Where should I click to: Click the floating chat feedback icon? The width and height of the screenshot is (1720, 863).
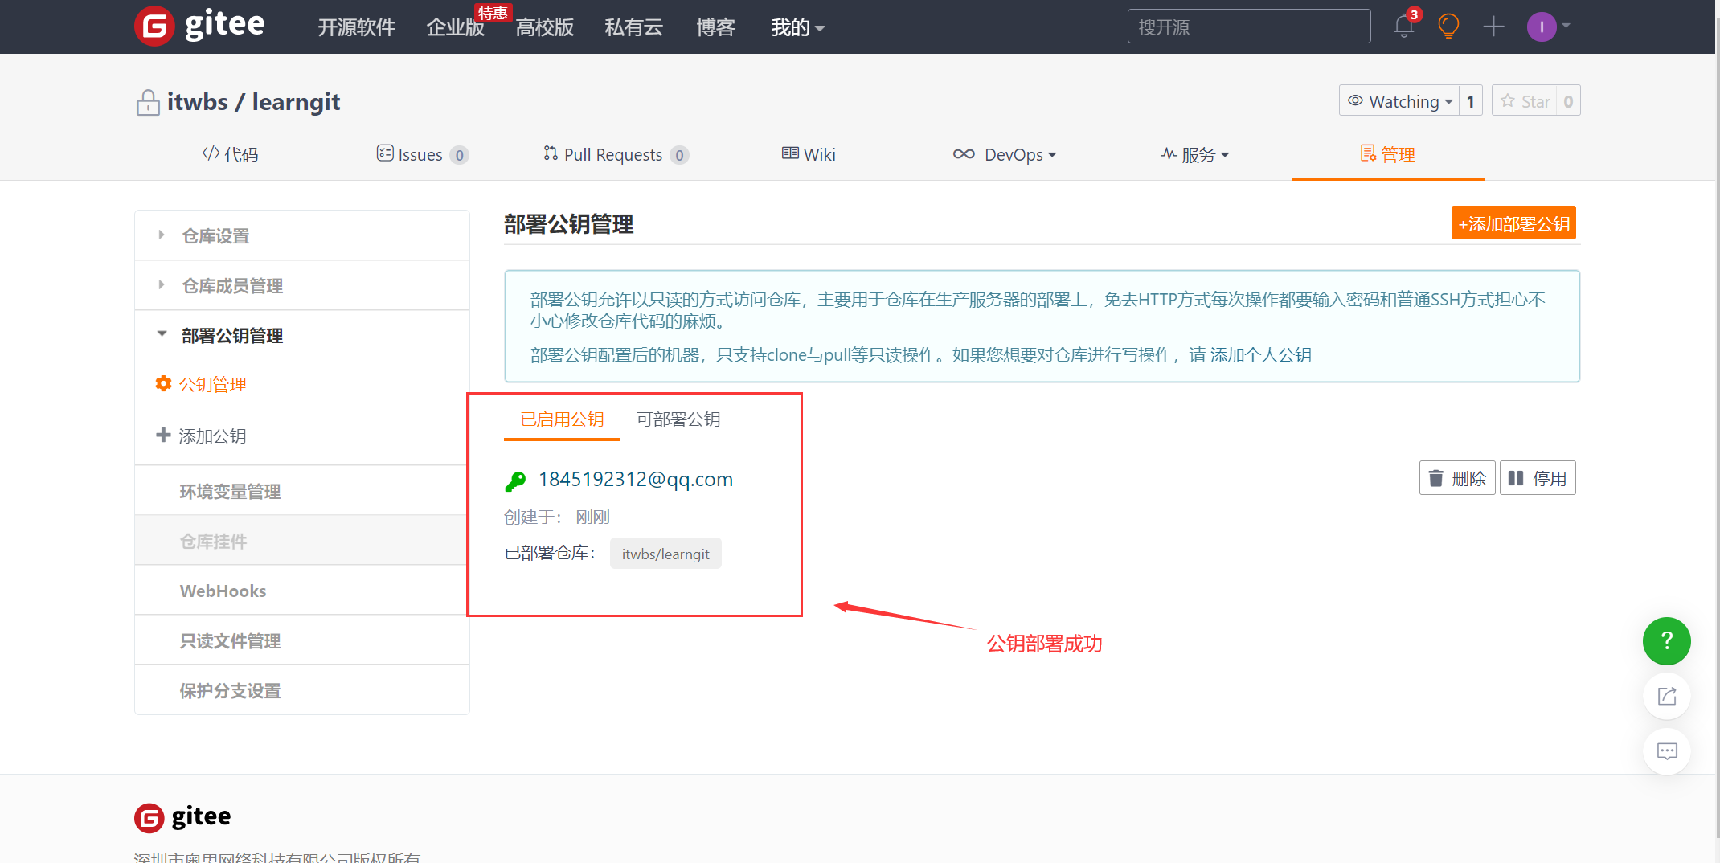point(1666,751)
